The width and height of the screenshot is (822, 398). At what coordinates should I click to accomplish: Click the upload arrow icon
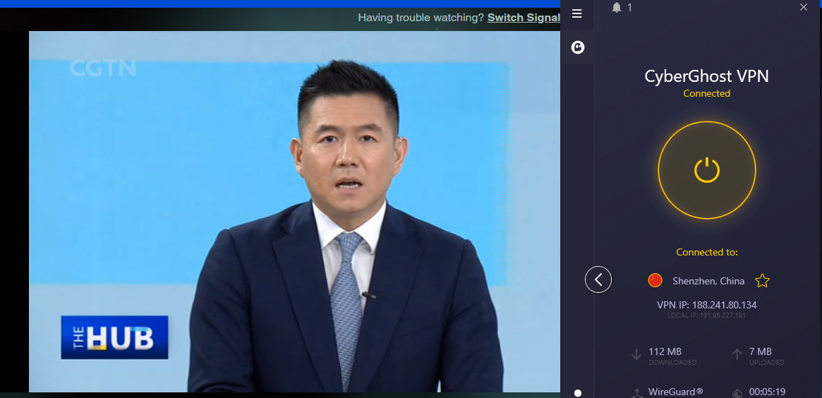coord(737,355)
